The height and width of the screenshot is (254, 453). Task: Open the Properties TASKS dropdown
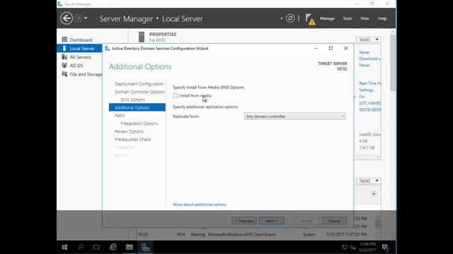pos(368,40)
